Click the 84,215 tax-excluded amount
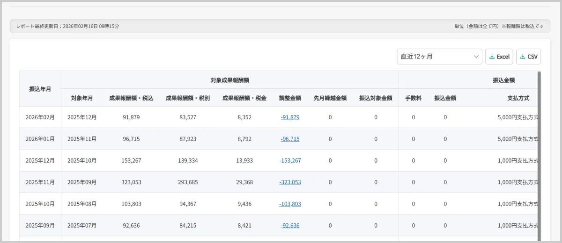The width and height of the screenshot is (562, 243). 188,225
